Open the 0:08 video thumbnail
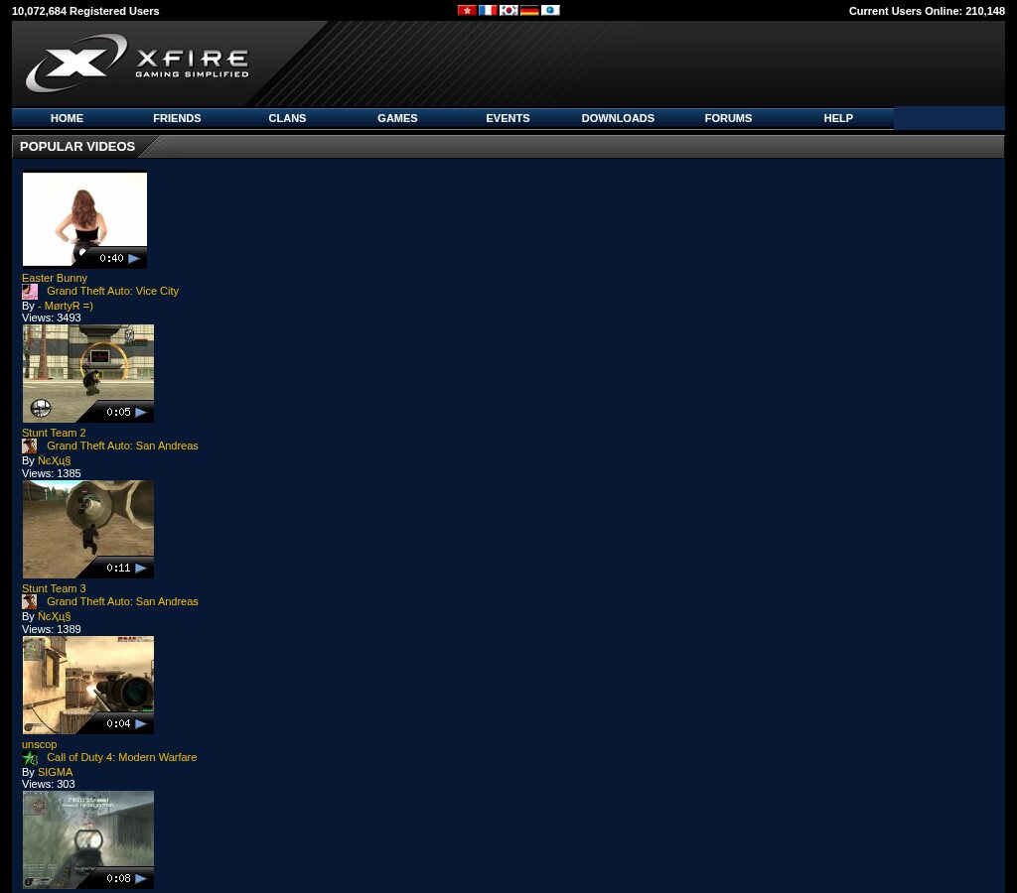This screenshot has width=1017, height=893. coord(88,839)
